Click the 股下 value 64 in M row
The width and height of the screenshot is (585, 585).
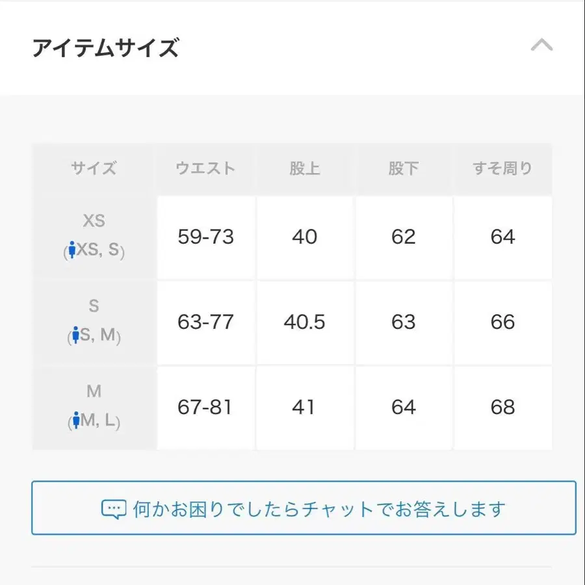coord(403,408)
